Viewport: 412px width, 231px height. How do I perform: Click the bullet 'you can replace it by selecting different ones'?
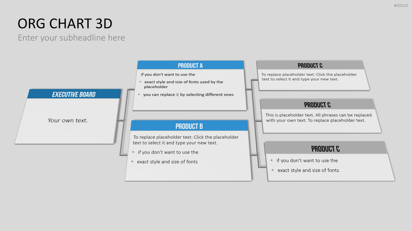188,95
